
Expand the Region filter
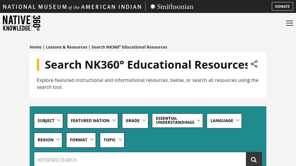click(48, 140)
